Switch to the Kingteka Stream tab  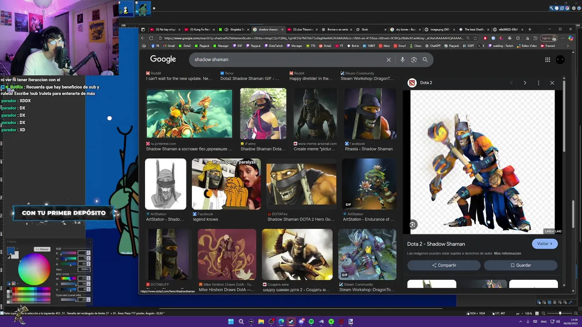[234, 30]
